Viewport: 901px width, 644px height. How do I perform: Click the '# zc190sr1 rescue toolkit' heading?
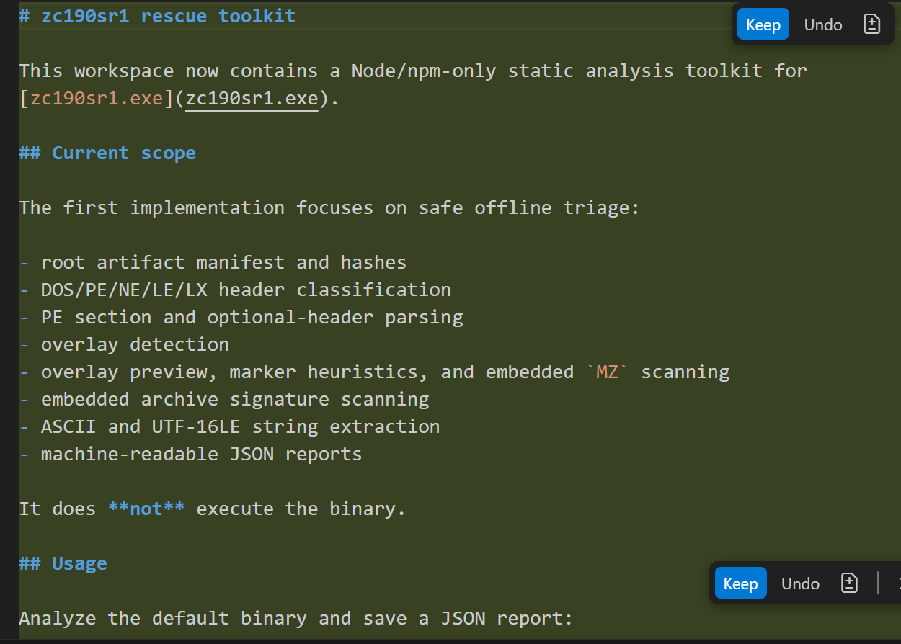coord(157,16)
